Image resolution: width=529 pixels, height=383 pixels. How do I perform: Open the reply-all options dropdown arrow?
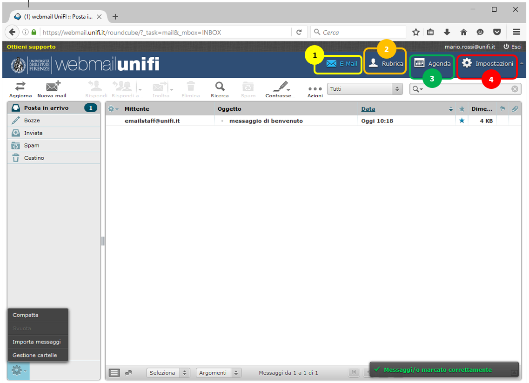(139, 89)
